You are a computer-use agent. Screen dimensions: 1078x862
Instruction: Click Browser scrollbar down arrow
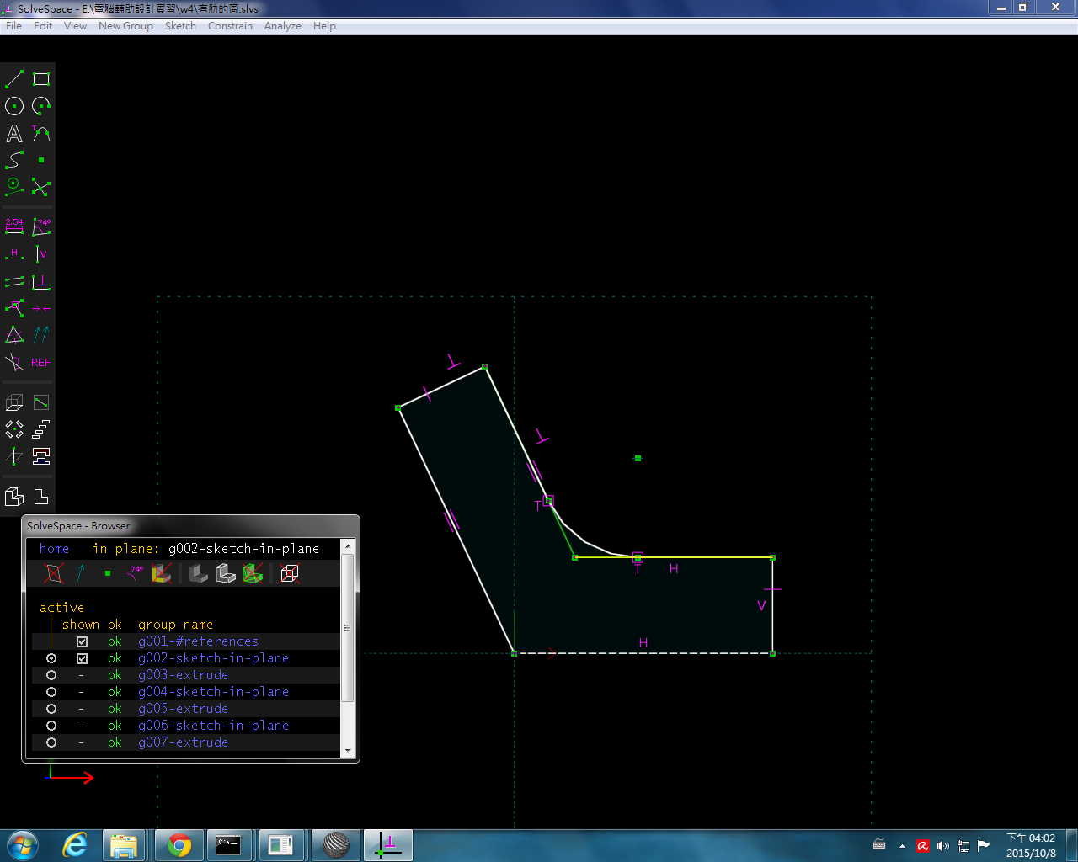pyautogui.click(x=347, y=751)
